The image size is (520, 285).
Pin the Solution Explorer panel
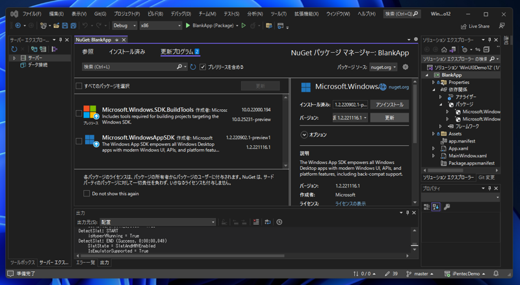489,40
